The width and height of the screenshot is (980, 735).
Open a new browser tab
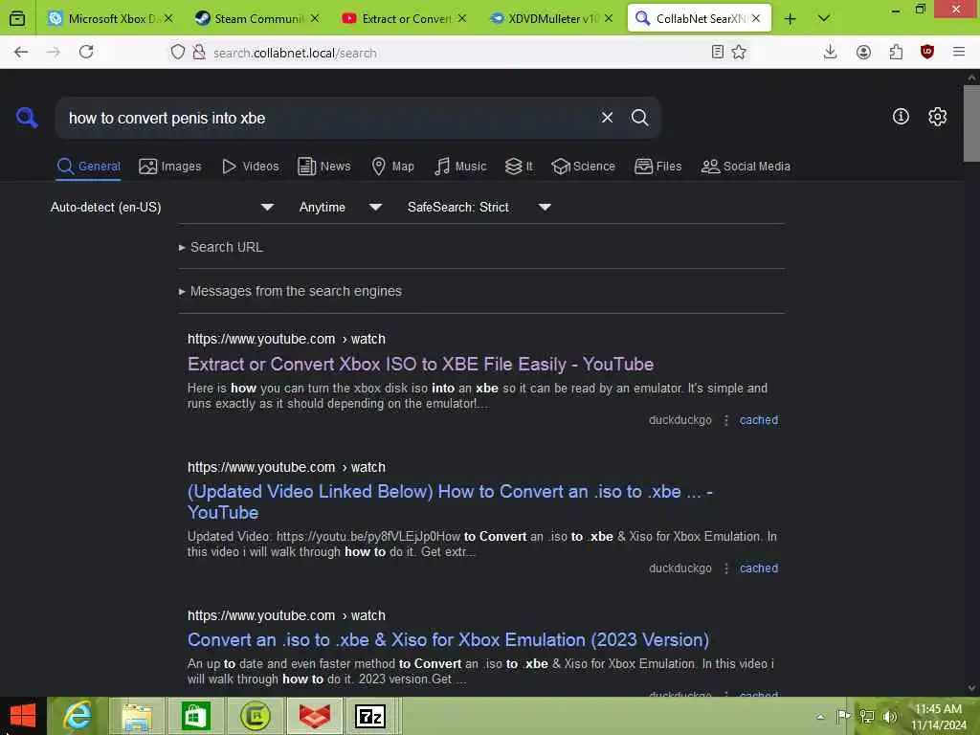point(790,19)
